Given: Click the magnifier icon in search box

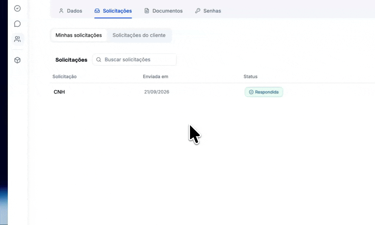Looking at the screenshot, I should (99, 60).
